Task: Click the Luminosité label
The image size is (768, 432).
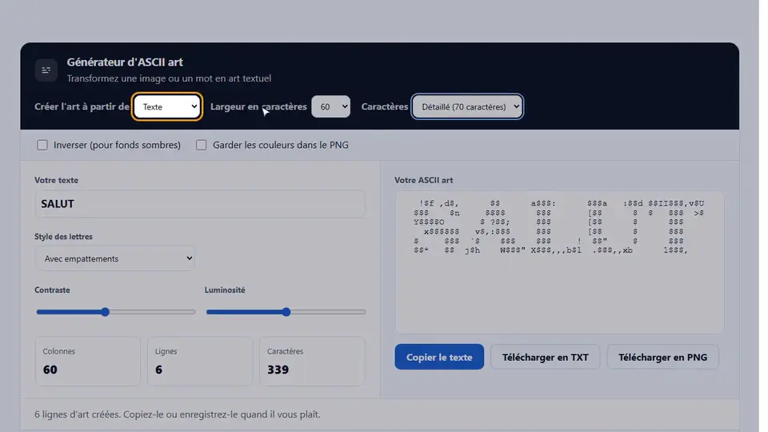Action: pos(225,290)
